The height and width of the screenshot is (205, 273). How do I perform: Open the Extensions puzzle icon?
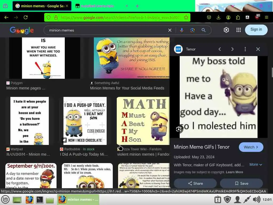(x=238, y=17)
